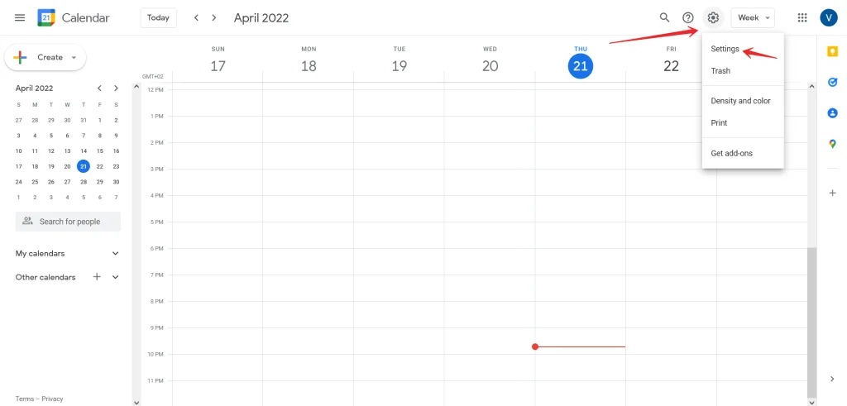
Task: Click the Today button
Action: coord(158,18)
